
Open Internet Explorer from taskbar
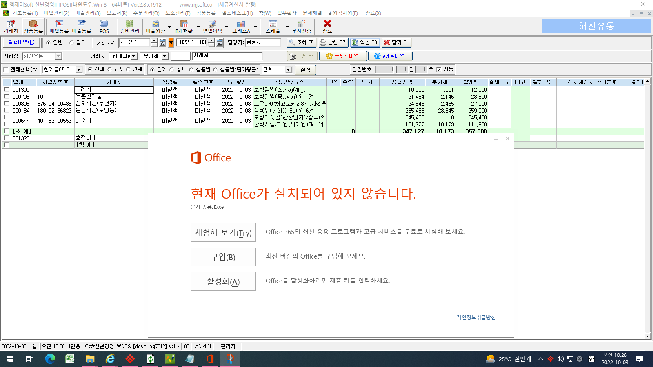(x=110, y=359)
